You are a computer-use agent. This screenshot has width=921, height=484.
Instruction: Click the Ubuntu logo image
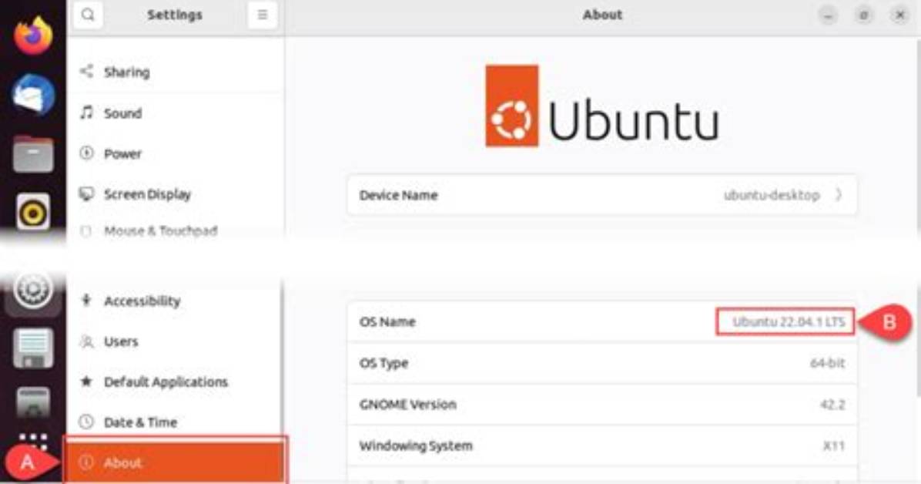click(x=602, y=106)
